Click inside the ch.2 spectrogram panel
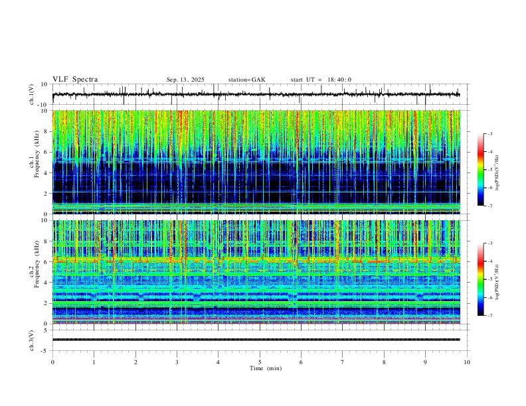Viewport: 526px width, 406px height. coord(256,272)
